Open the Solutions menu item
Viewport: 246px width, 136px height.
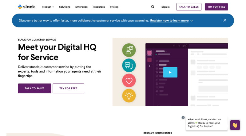[65, 7]
